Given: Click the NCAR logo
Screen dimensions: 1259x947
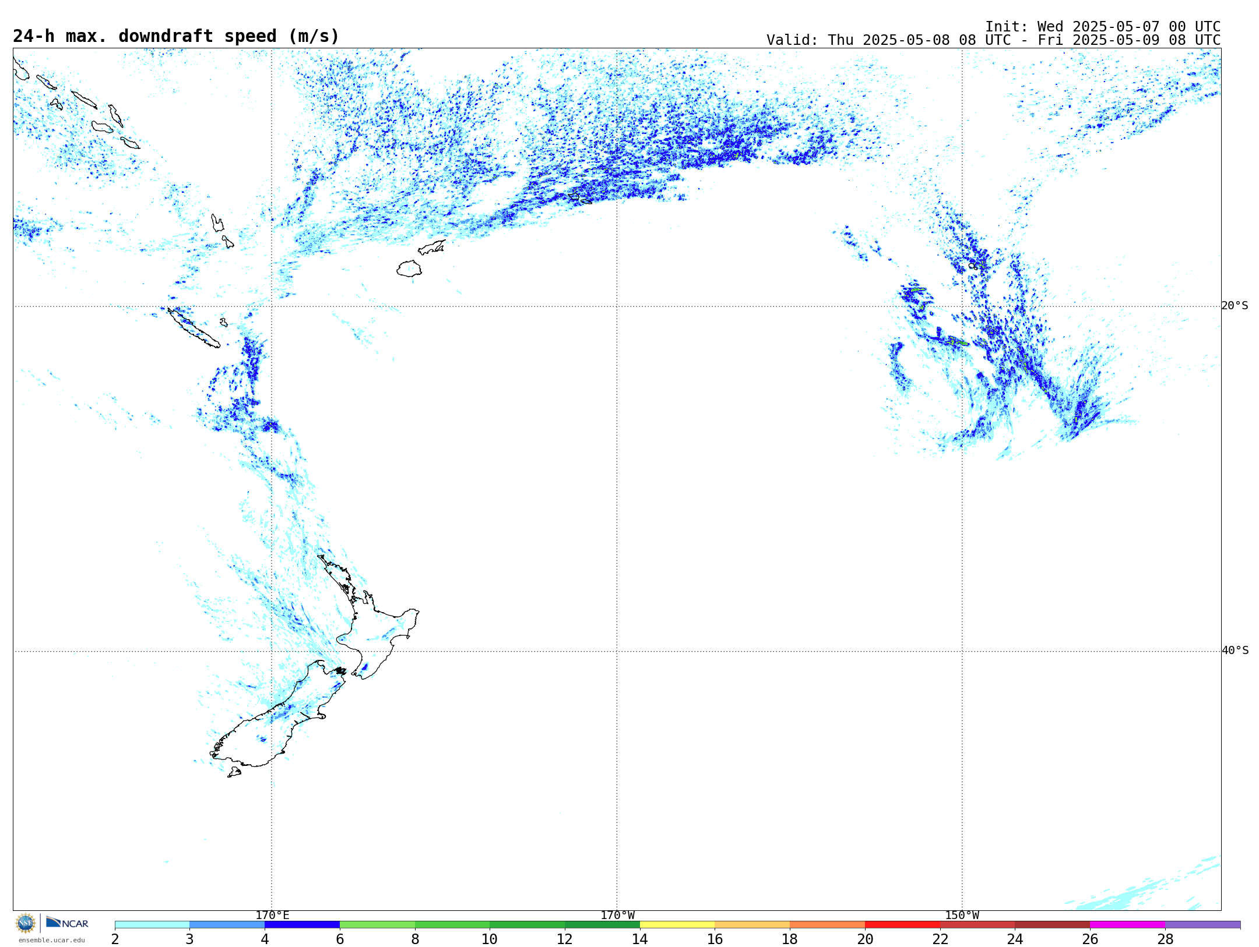Looking at the screenshot, I should [67, 923].
